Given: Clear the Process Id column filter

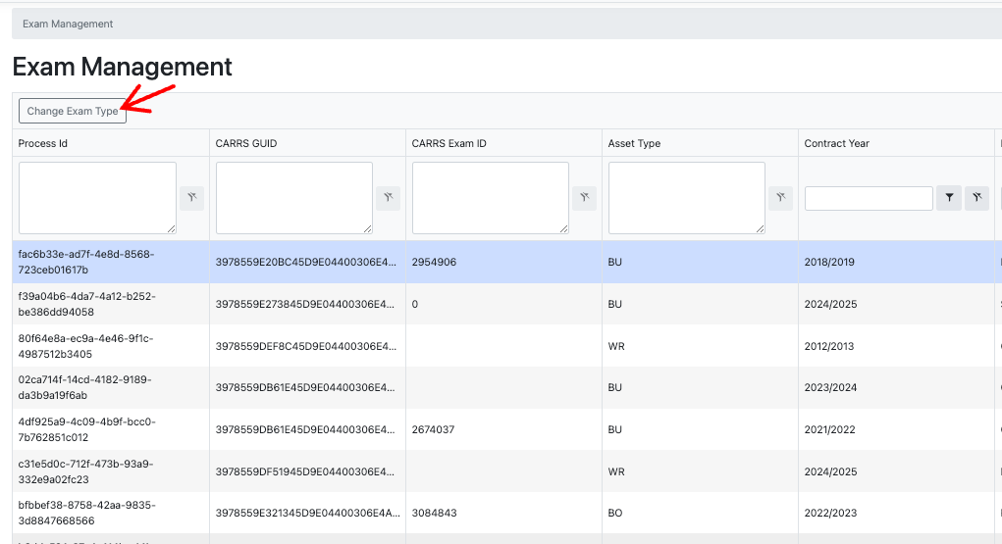Looking at the screenshot, I should (191, 198).
